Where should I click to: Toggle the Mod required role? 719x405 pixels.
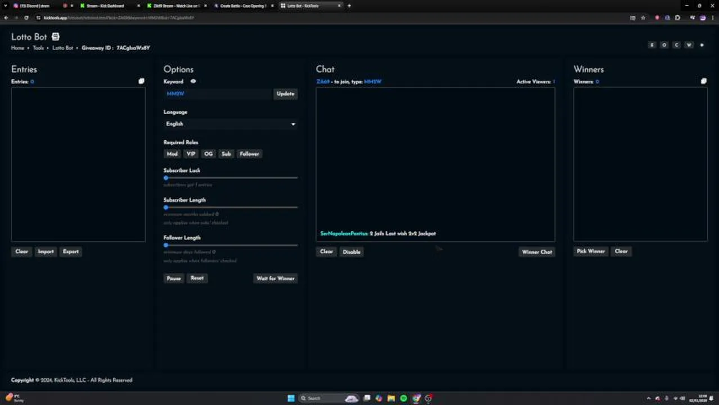coord(172,154)
